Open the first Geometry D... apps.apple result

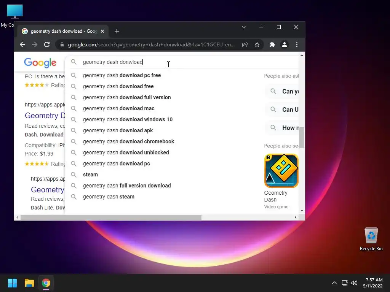[x=45, y=116]
